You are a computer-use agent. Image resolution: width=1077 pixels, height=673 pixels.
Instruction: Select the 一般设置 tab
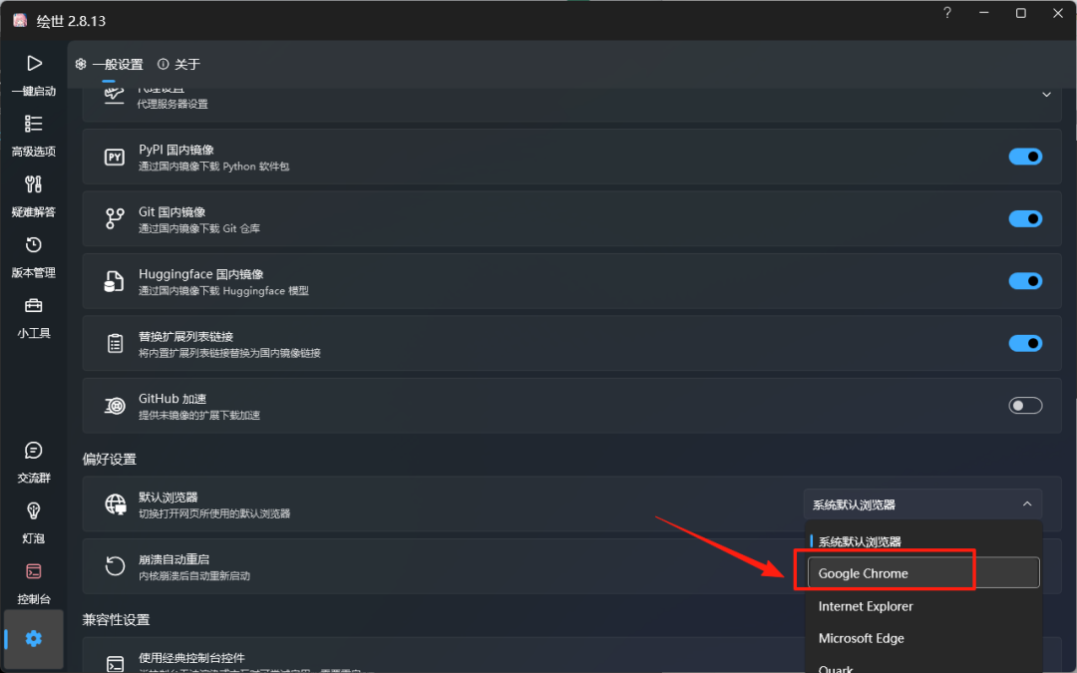(110, 65)
